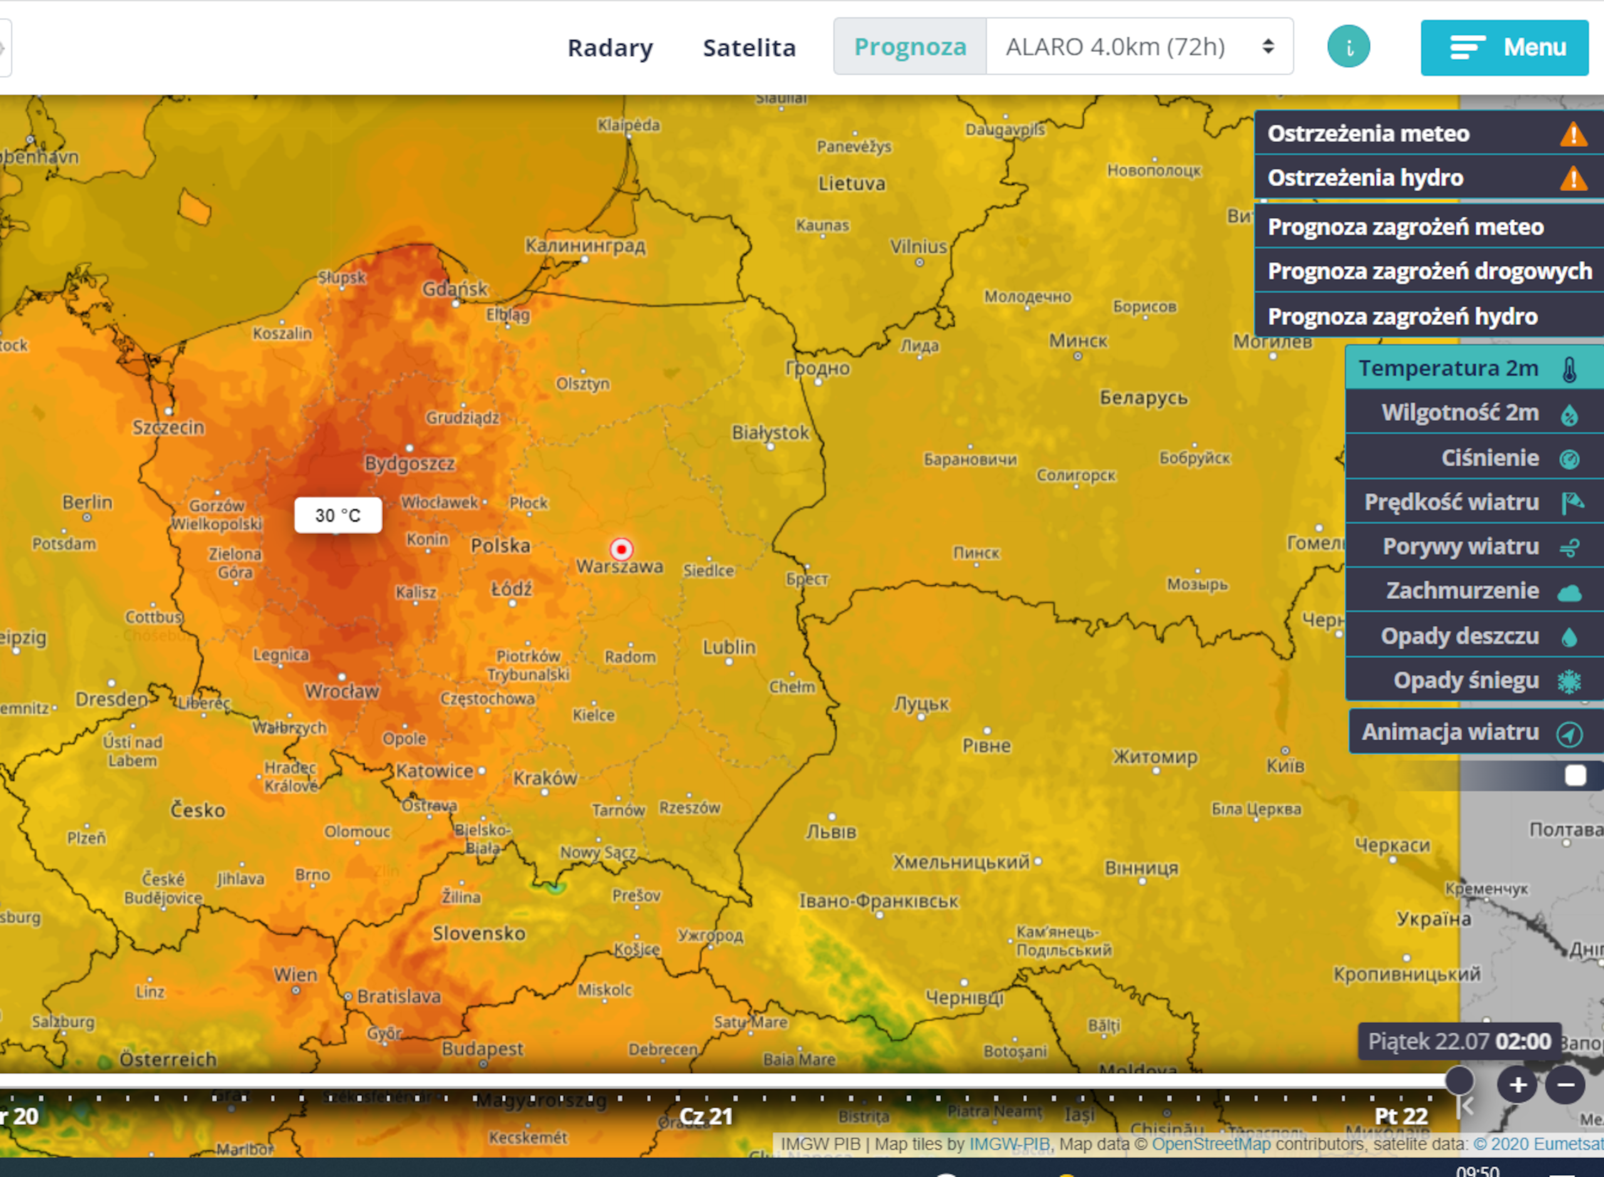The height and width of the screenshot is (1177, 1604).
Task: Select the Prędkość wiatru windsock icon
Action: 1571,502
